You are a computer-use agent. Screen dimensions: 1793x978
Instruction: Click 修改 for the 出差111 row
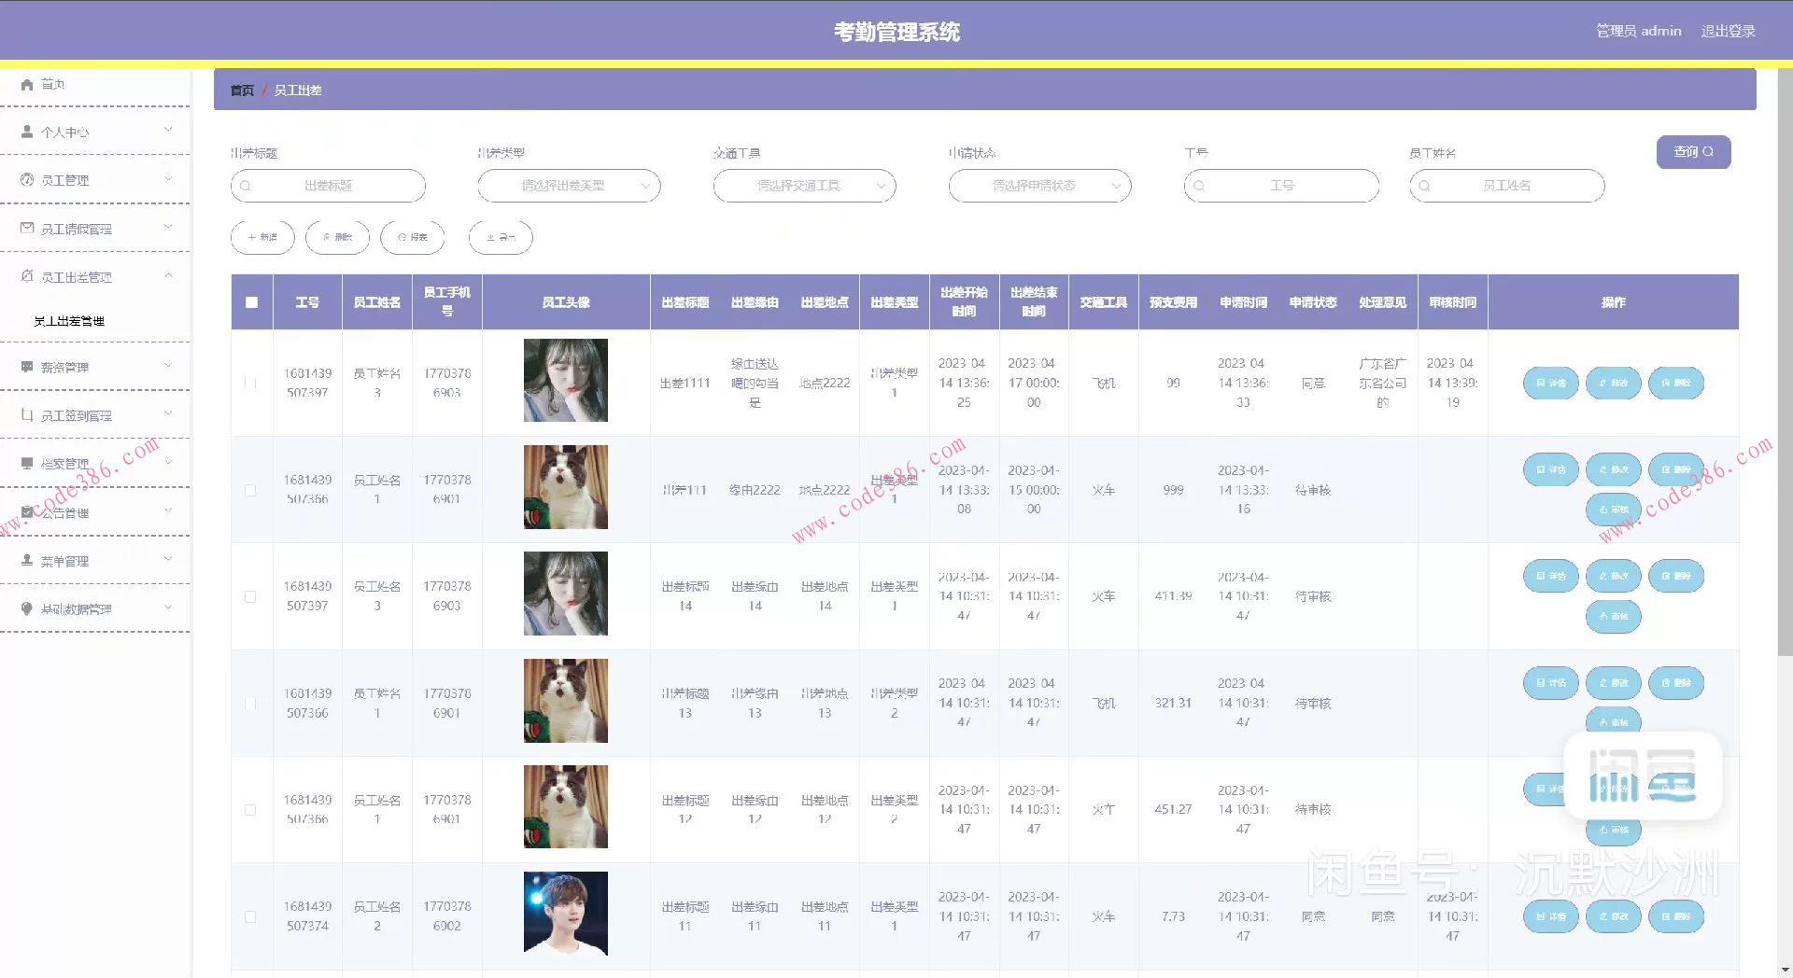click(1614, 469)
